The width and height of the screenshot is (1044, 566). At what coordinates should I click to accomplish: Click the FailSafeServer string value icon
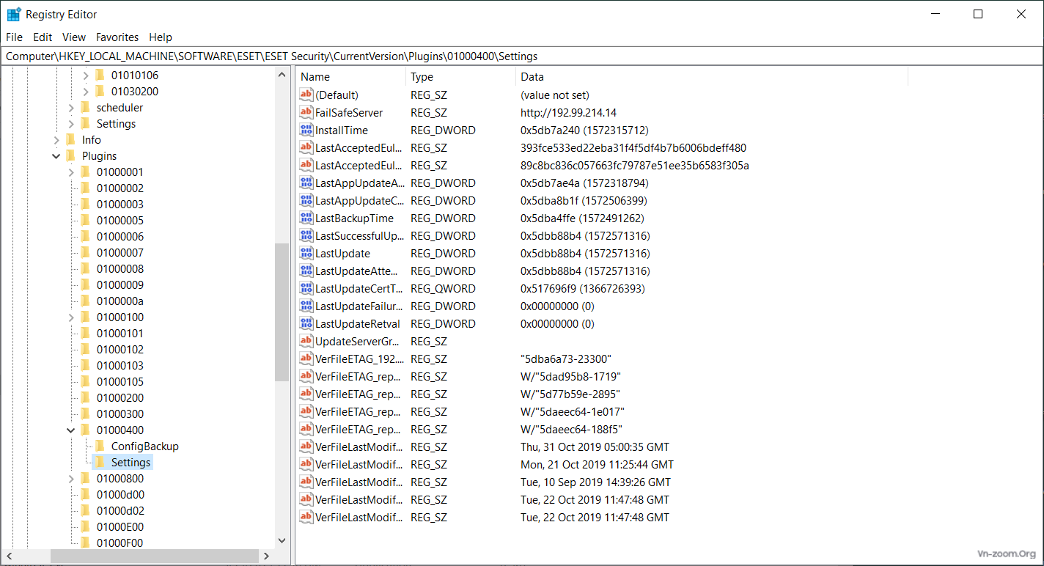point(306,113)
